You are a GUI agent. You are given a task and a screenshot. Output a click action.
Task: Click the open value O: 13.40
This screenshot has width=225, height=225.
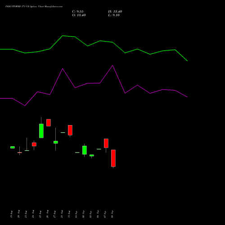79,15
